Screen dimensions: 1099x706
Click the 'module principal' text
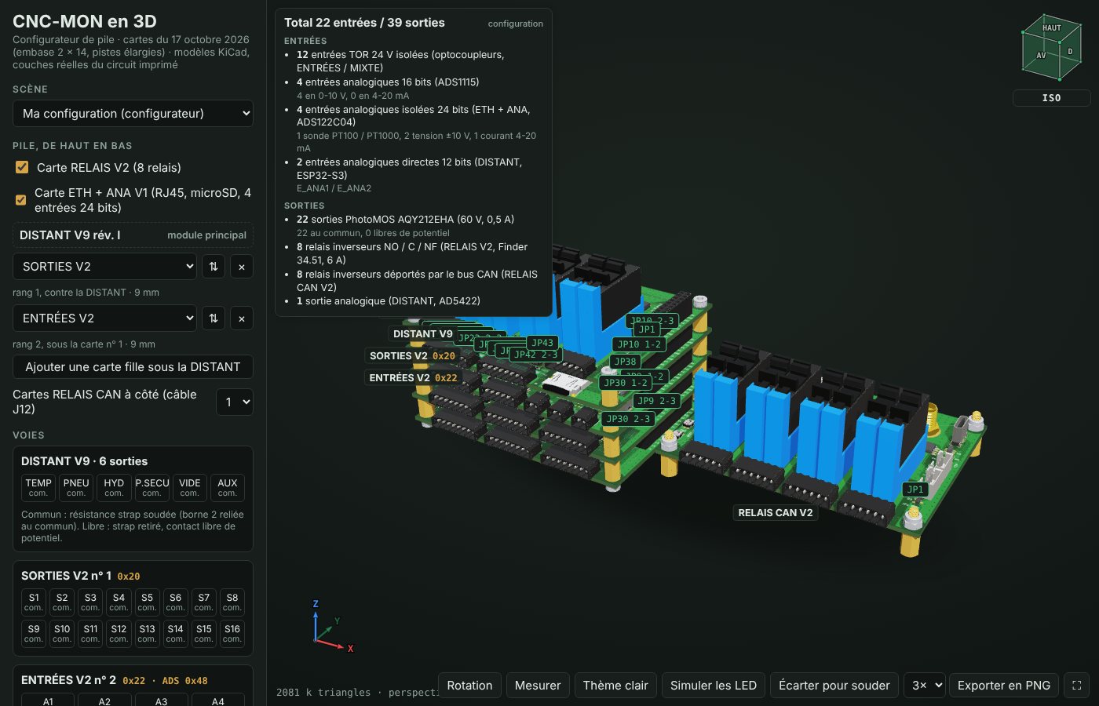click(x=206, y=235)
